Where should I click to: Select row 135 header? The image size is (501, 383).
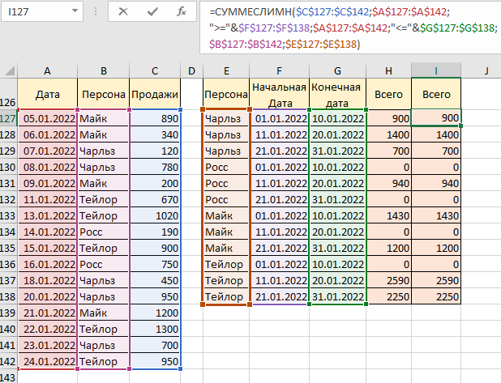pyautogui.click(x=8, y=247)
